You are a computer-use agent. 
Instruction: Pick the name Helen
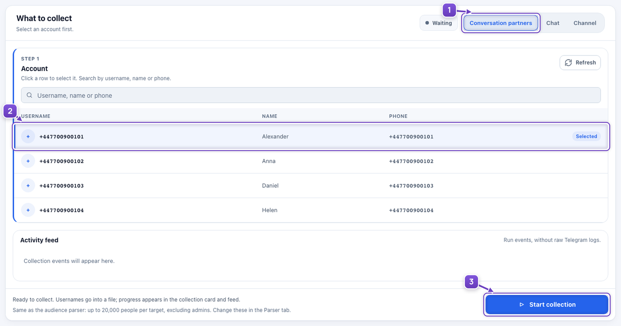pos(270,210)
